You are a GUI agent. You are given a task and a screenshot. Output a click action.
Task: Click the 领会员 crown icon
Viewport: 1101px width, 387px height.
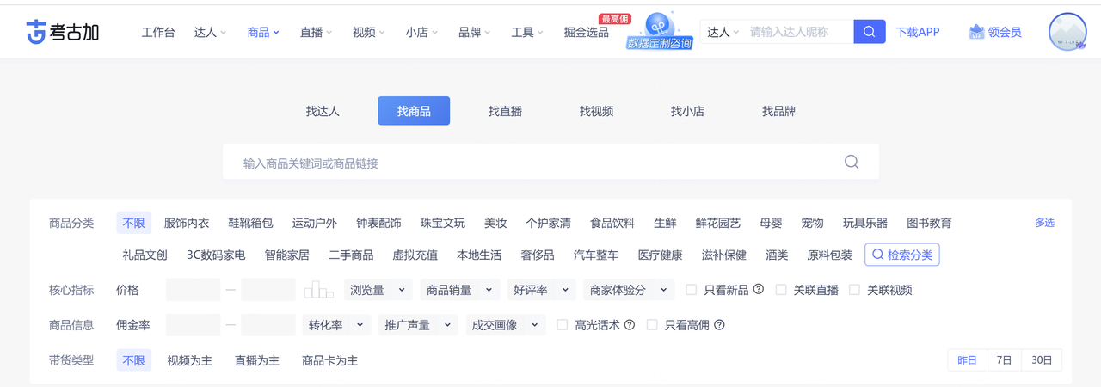(976, 32)
